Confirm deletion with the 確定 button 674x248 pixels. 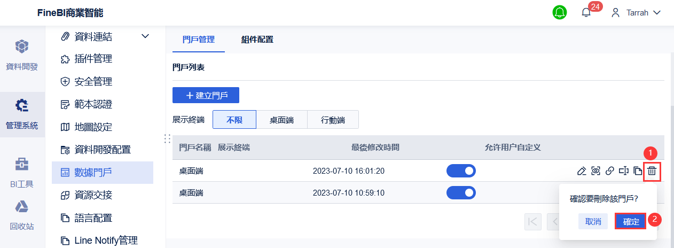coord(631,221)
